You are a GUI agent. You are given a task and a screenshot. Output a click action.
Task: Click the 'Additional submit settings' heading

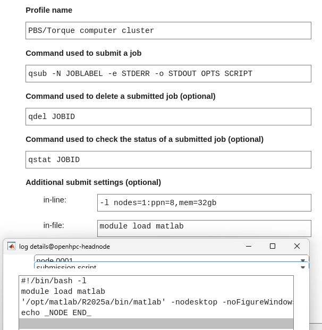(x=93, y=182)
